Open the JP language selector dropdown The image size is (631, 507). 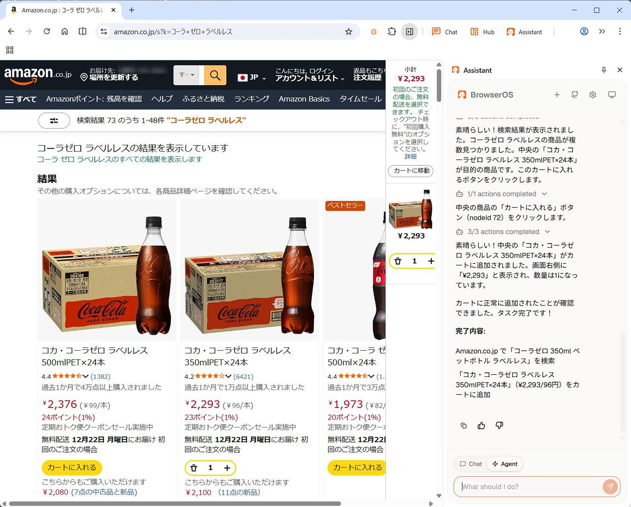coord(251,77)
